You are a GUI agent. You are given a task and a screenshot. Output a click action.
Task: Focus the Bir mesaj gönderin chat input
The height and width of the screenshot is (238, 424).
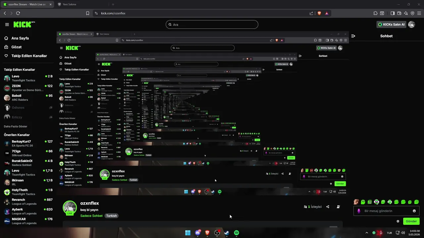[x=386, y=211]
